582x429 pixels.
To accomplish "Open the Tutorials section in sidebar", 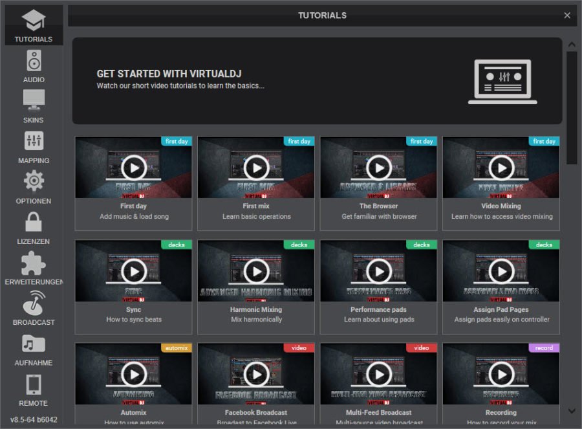I will coord(33,23).
